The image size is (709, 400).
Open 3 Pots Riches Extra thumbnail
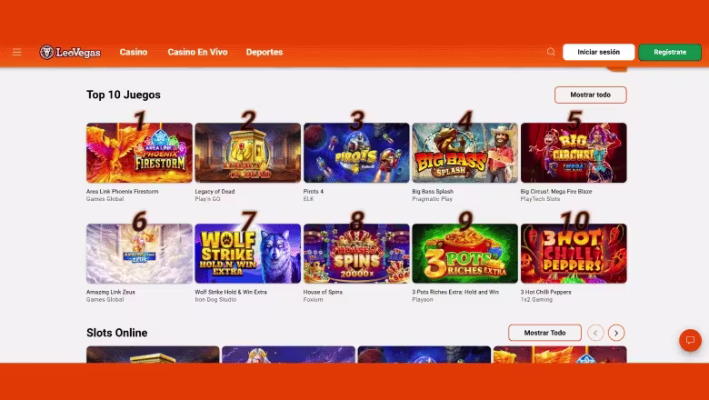point(464,254)
